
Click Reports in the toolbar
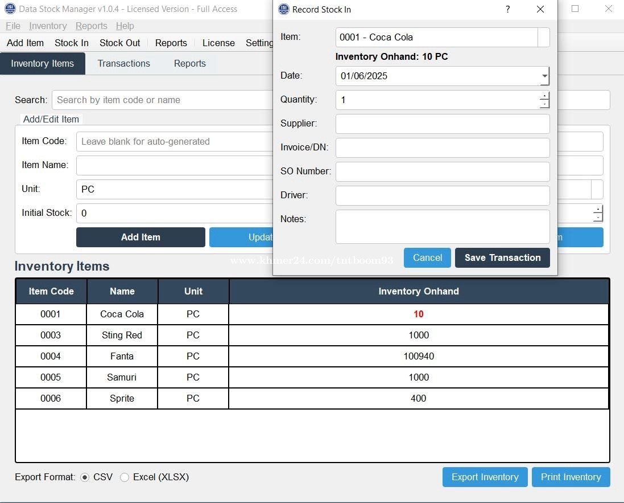171,43
